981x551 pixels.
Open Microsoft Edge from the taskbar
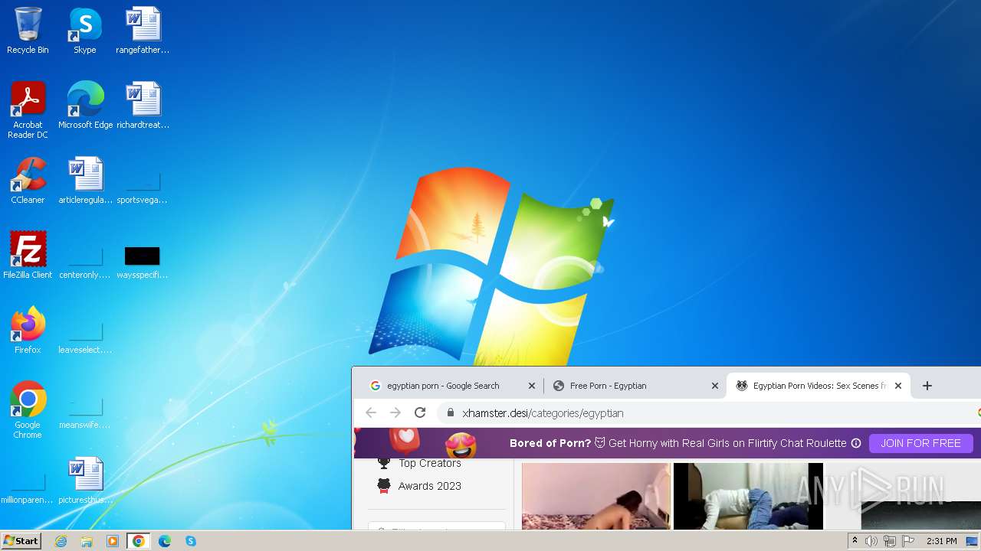[x=165, y=541]
